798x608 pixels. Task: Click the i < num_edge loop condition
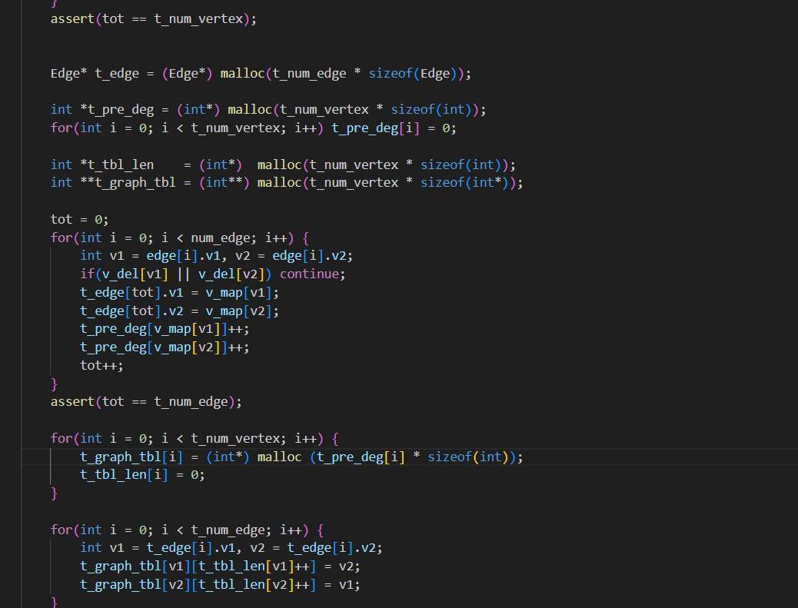[202, 238]
